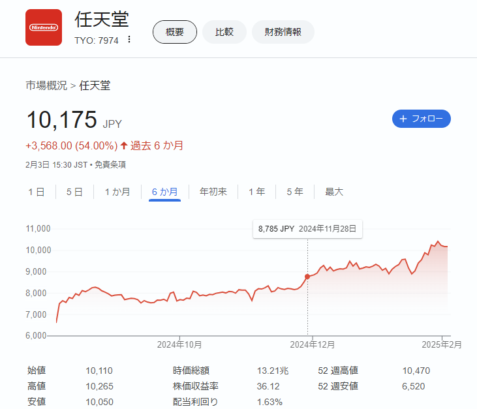Click the 始値 value 10,110
Image resolution: width=477 pixels, height=409 pixels.
pyautogui.click(x=99, y=371)
